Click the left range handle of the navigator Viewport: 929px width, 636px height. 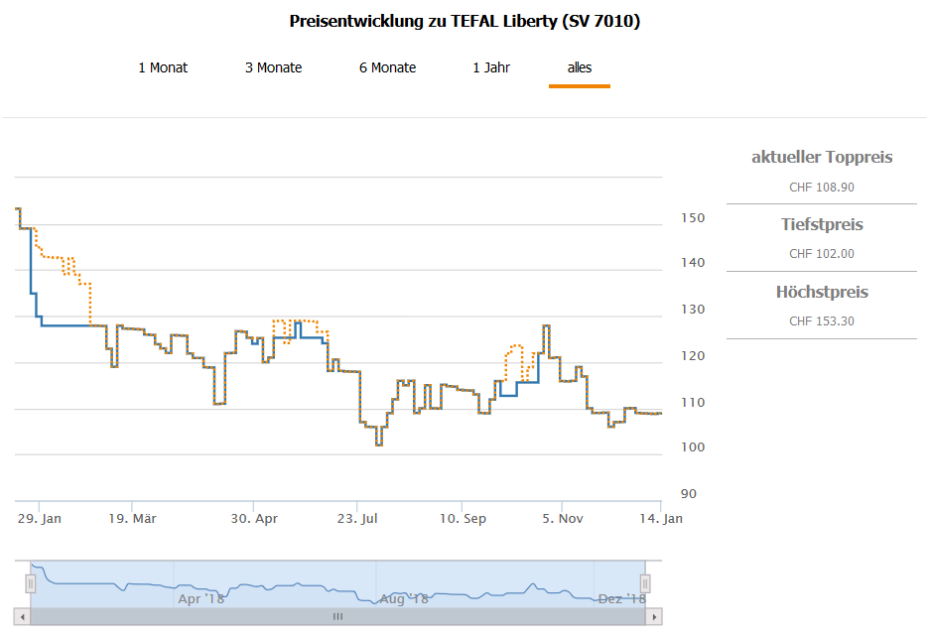tap(31, 582)
